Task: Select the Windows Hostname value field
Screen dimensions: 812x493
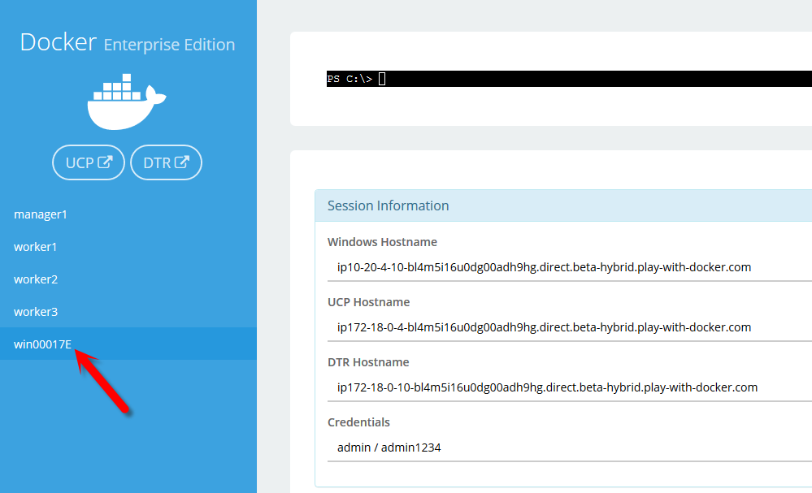Action: [x=570, y=267]
